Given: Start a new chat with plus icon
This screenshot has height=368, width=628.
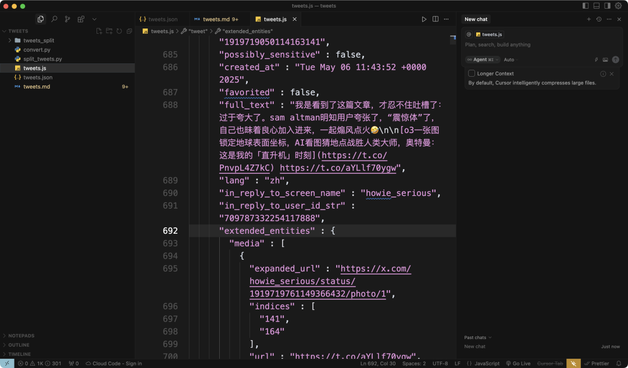Looking at the screenshot, I should coord(588,19).
